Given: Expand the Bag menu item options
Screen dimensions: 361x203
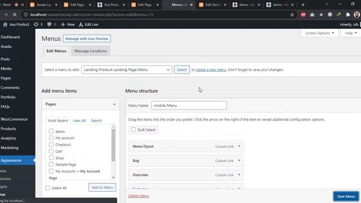Looking at the screenshot, I should pyautogui.click(x=239, y=161).
